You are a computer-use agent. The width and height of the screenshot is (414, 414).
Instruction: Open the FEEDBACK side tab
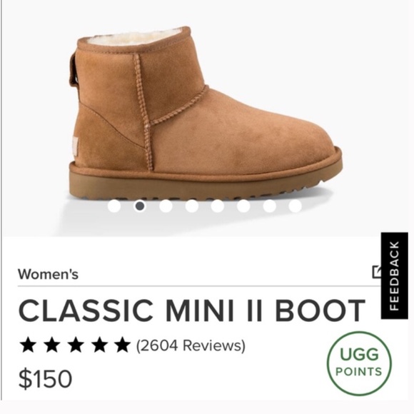point(395,276)
